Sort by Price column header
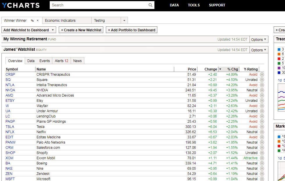 pyautogui.click(x=192, y=69)
